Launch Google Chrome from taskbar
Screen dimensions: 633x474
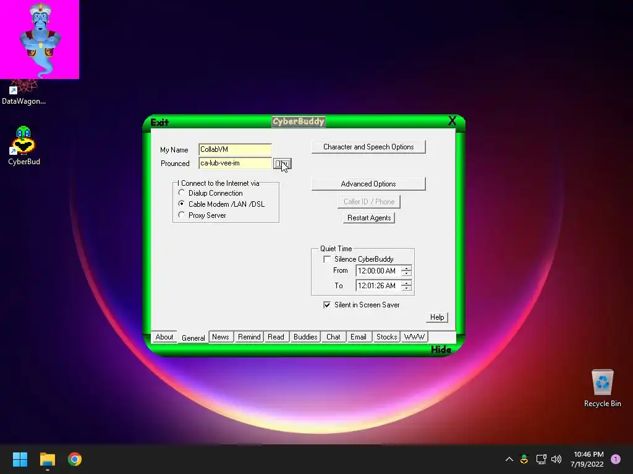(x=75, y=459)
